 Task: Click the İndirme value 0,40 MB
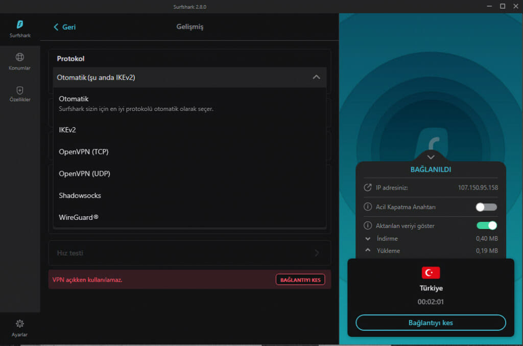pyautogui.click(x=487, y=239)
